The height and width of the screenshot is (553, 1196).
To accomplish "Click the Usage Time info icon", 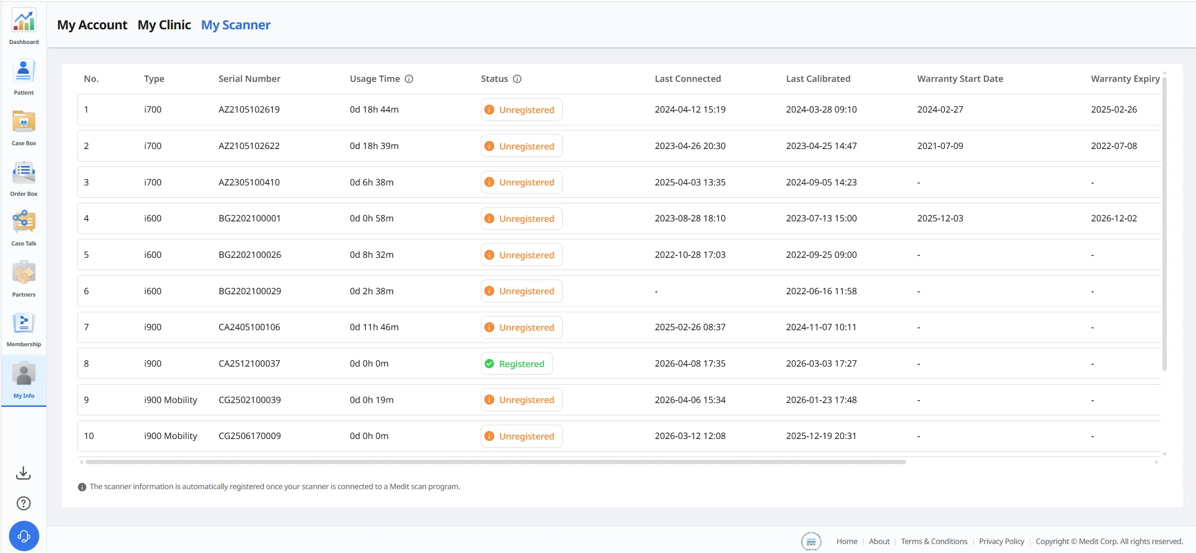I will coord(409,79).
